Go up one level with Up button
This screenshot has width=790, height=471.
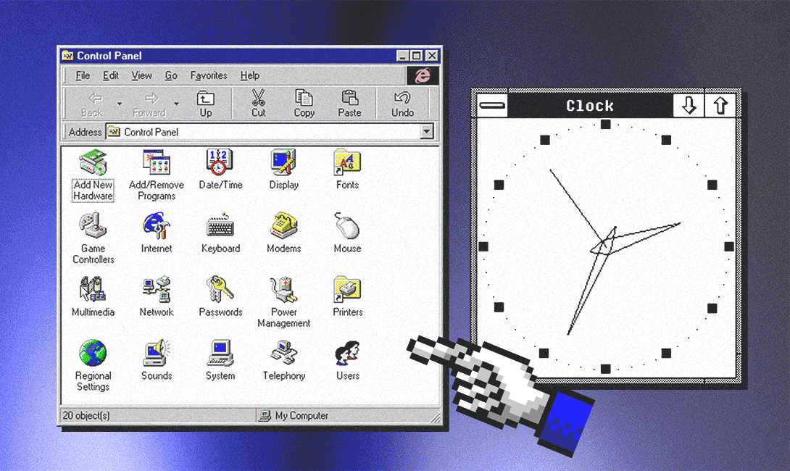pyautogui.click(x=206, y=104)
